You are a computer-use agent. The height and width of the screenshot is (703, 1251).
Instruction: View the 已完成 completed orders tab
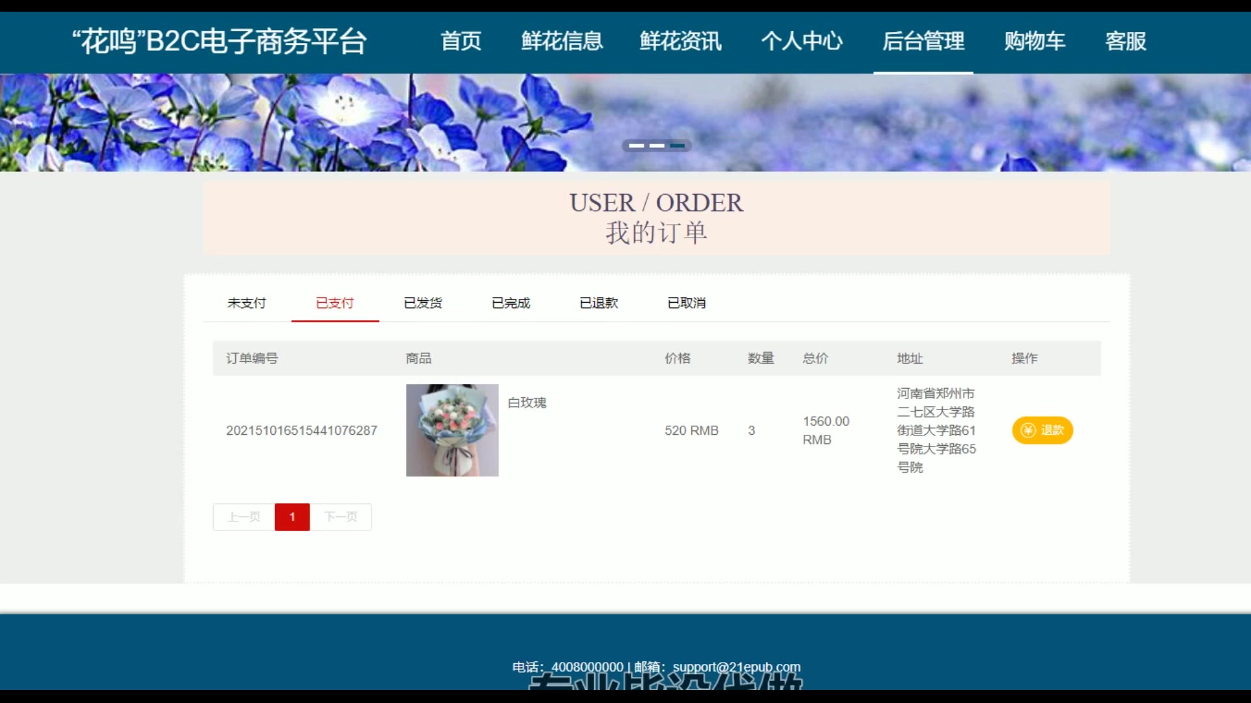click(511, 303)
